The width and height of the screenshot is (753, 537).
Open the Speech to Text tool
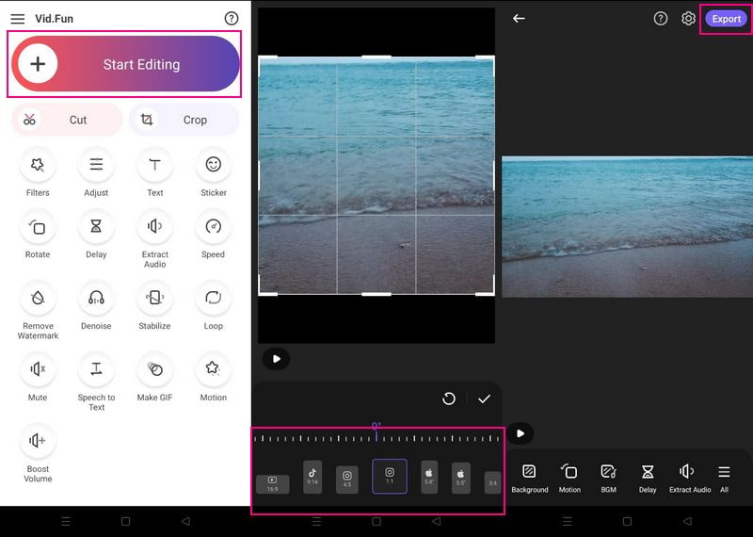point(96,370)
